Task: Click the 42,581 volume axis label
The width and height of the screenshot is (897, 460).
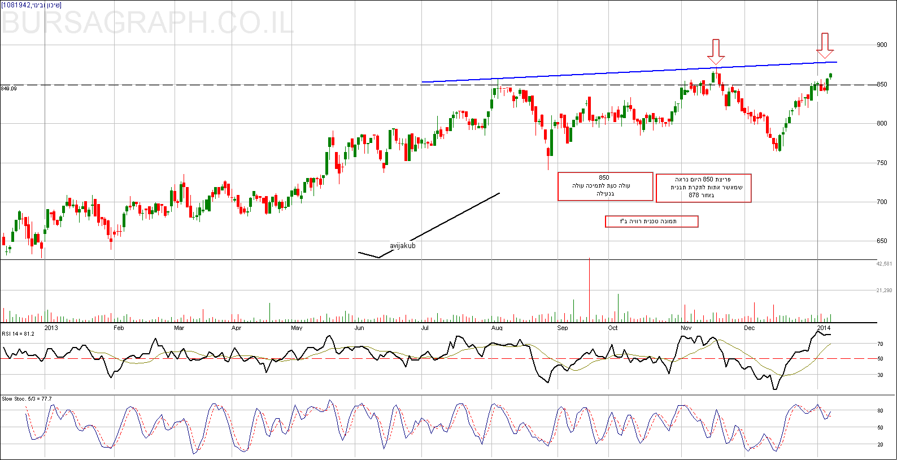Action: click(x=884, y=264)
